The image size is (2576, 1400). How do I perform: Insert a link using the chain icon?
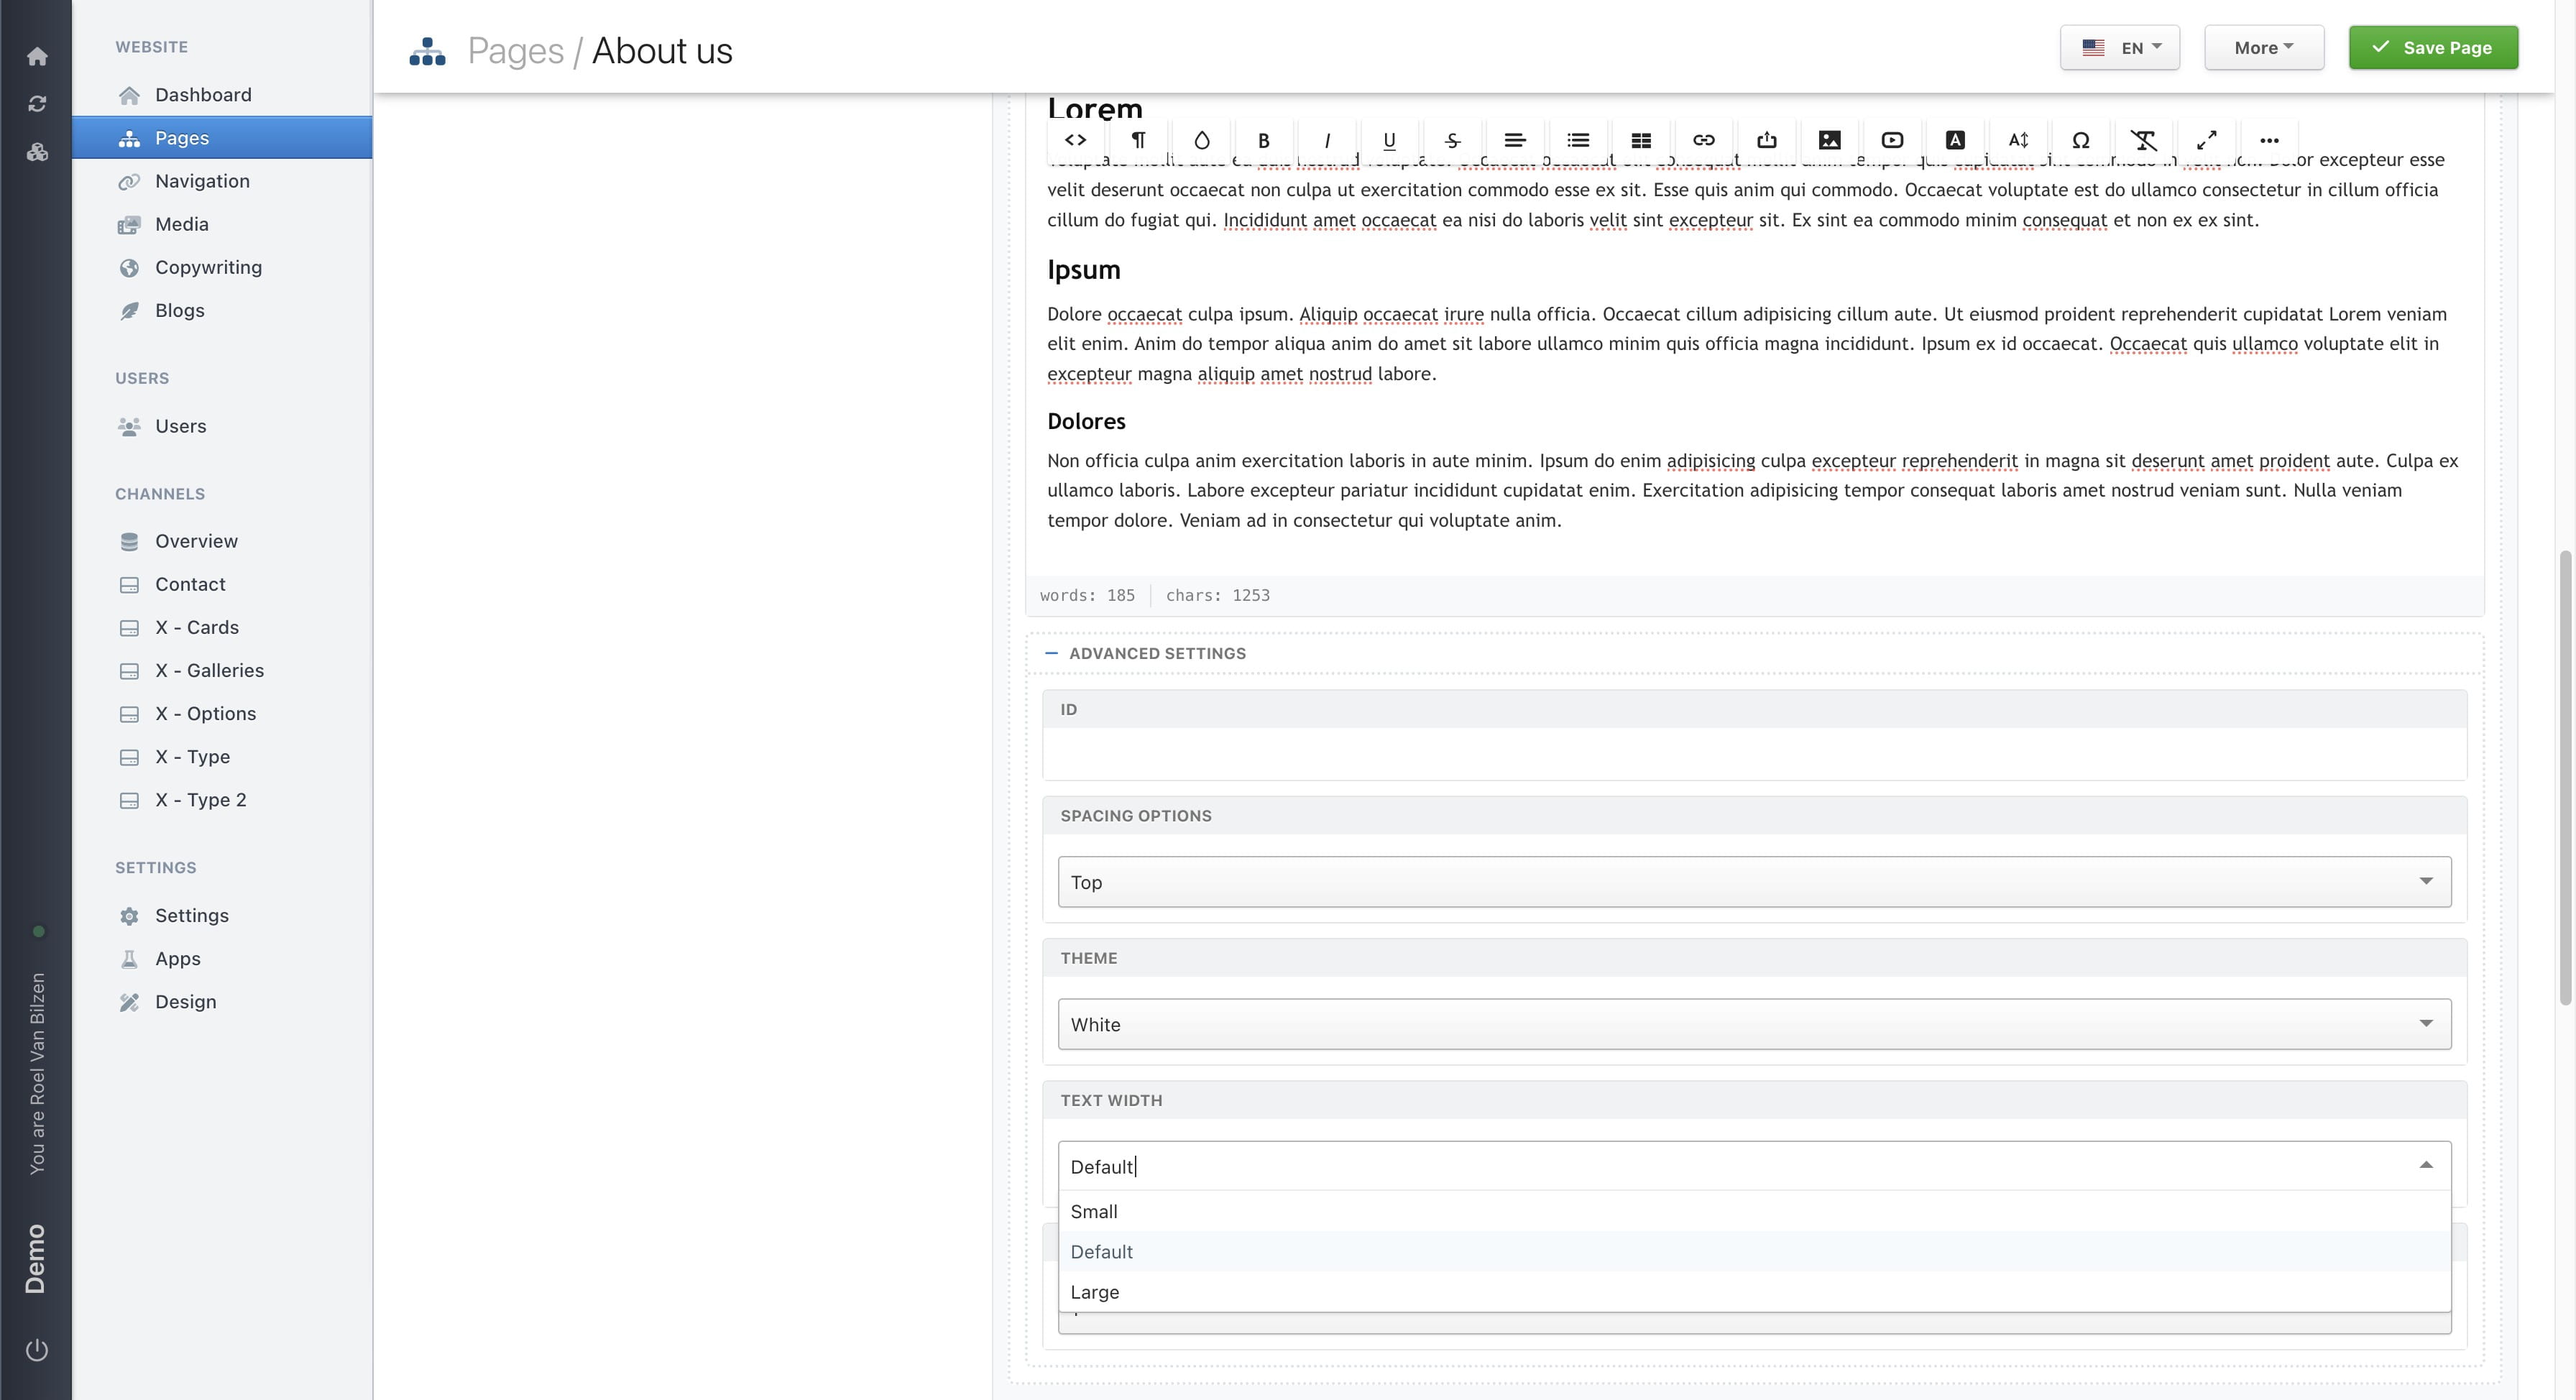tap(1704, 140)
